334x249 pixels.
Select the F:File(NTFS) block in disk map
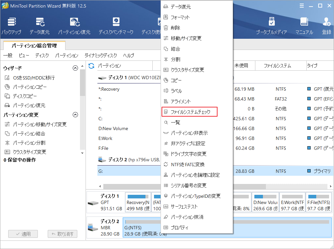[319, 202]
